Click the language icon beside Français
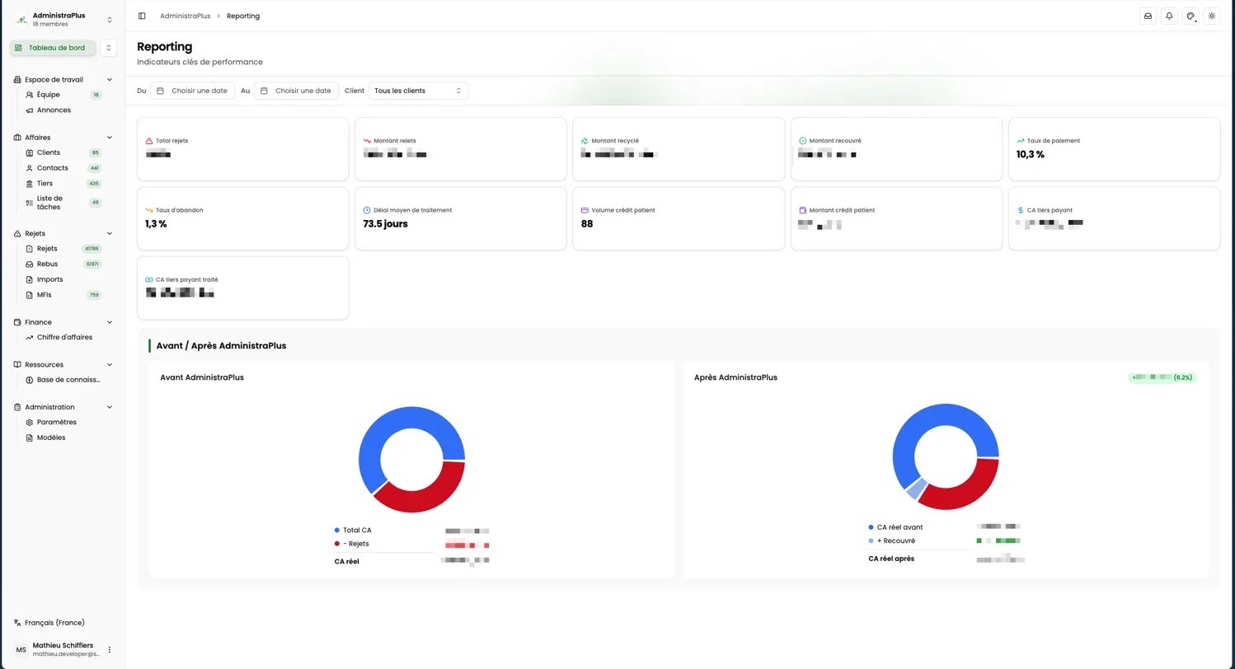 pyautogui.click(x=17, y=623)
